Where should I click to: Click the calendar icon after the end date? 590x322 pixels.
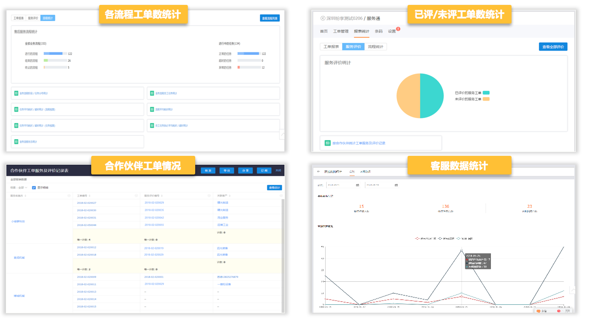click(x=396, y=185)
